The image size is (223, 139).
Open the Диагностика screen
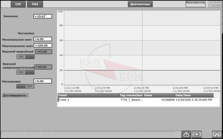click(x=140, y=4)
